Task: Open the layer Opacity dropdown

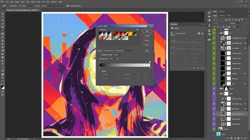Action: [x=241, y=23]
